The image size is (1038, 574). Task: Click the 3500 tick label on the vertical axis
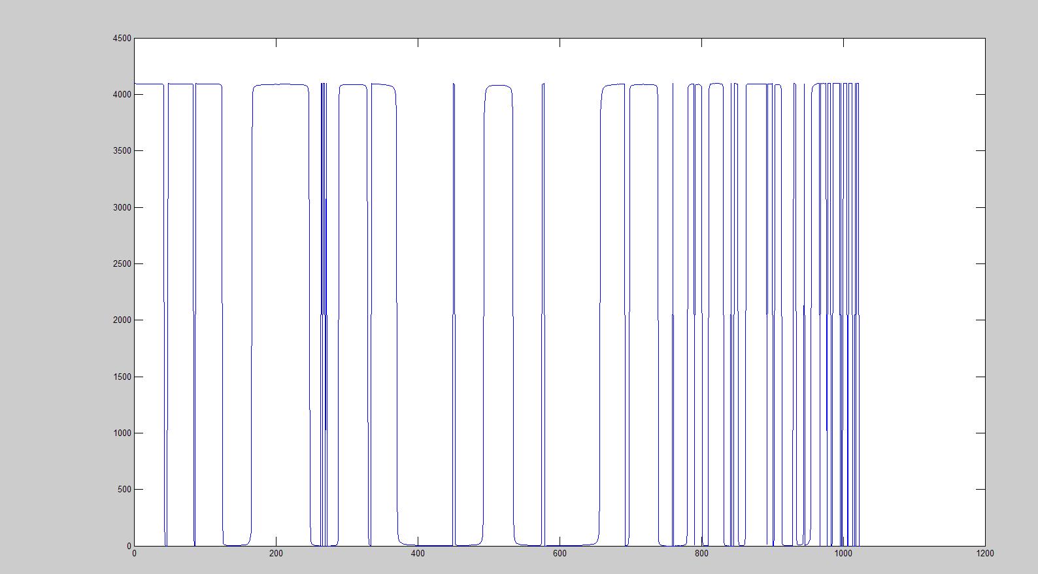[122, 151]
